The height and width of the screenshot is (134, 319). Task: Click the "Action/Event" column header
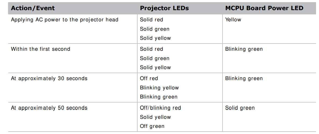(x=33, y=8)
